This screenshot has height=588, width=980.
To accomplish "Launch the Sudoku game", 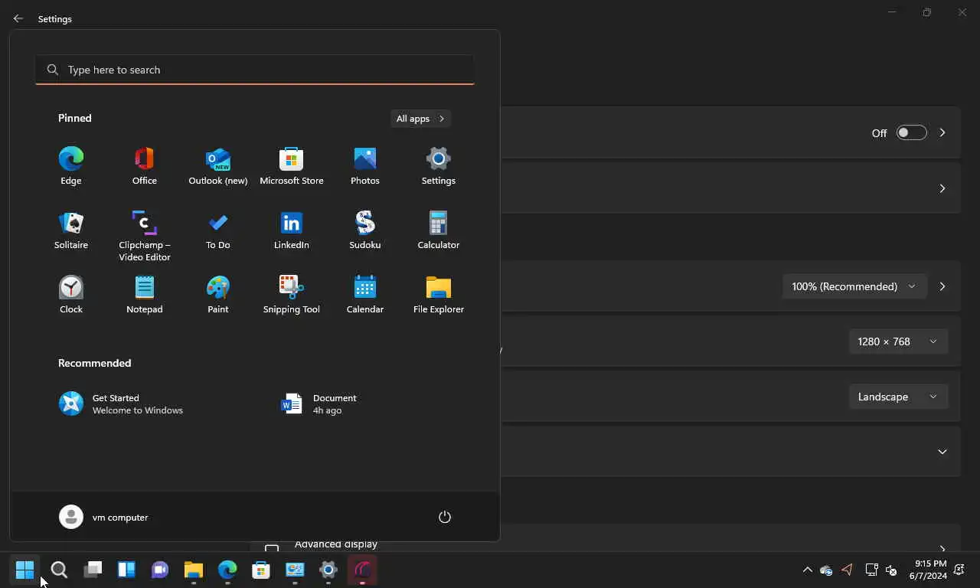I will pos(365,230).
